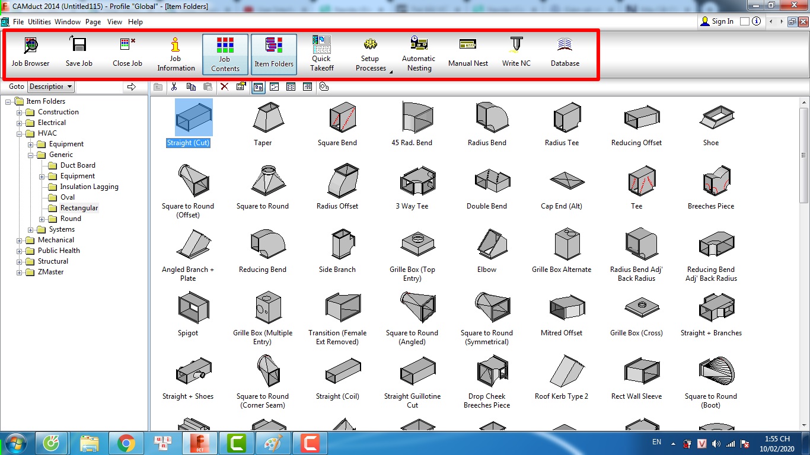Select the Duct Board folder
Screen dimensions: 810x455
point(78,165)
